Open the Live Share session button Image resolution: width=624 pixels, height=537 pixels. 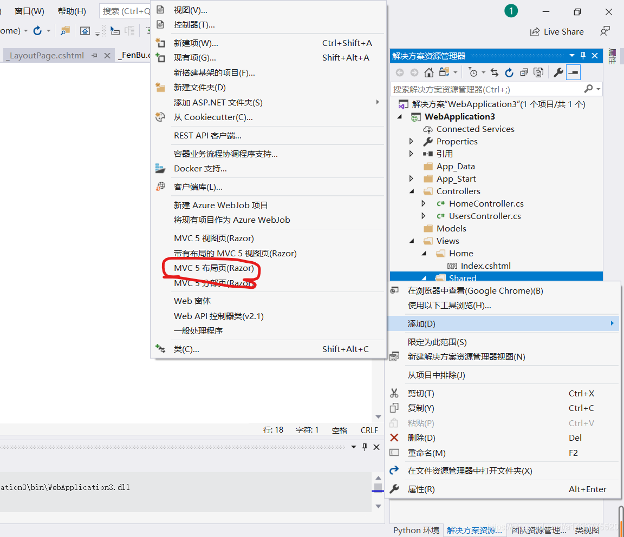[557, 32]
